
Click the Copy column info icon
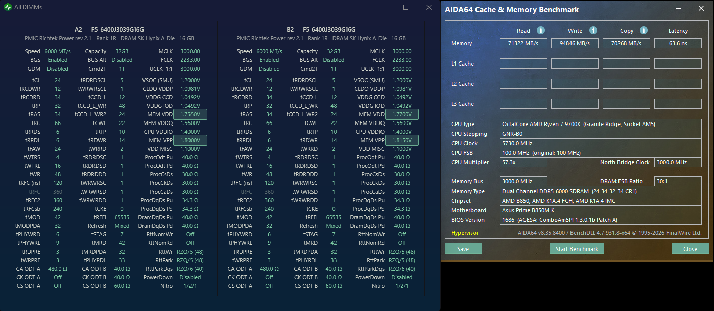point(644,30)
